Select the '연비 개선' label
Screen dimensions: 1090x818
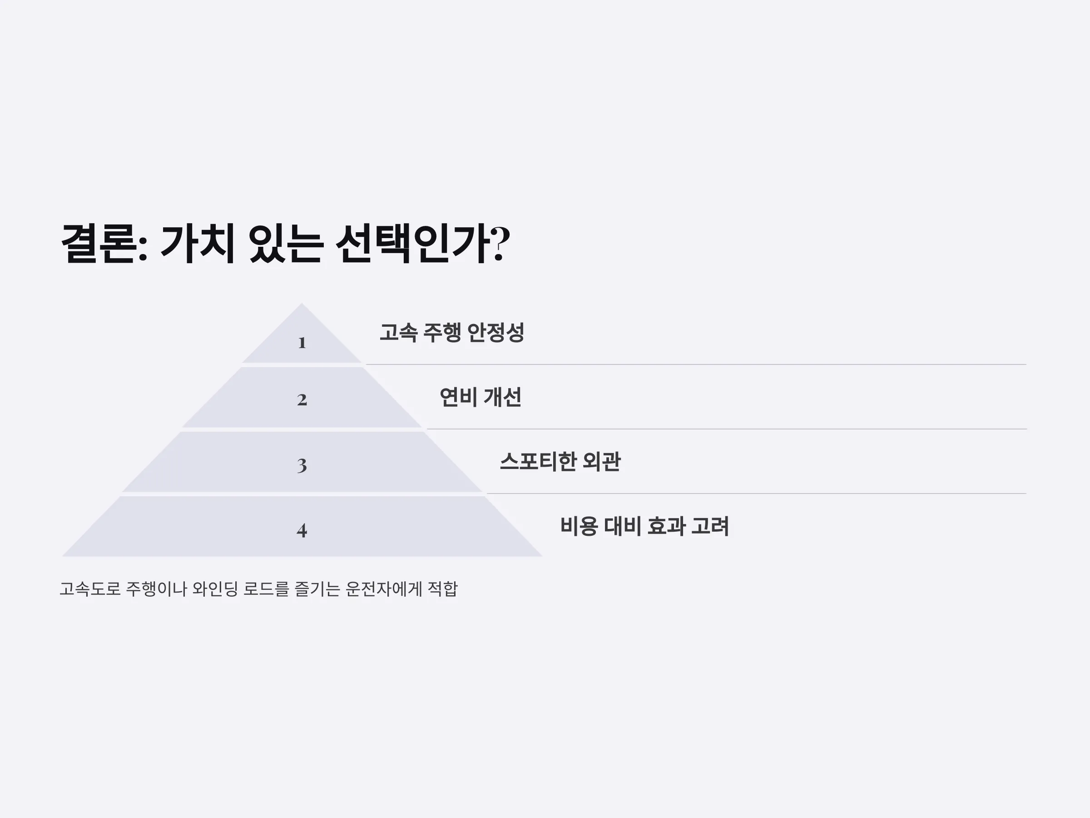pos(481,397)
